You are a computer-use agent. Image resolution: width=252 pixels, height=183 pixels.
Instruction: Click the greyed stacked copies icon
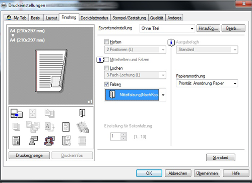[17, 127]
